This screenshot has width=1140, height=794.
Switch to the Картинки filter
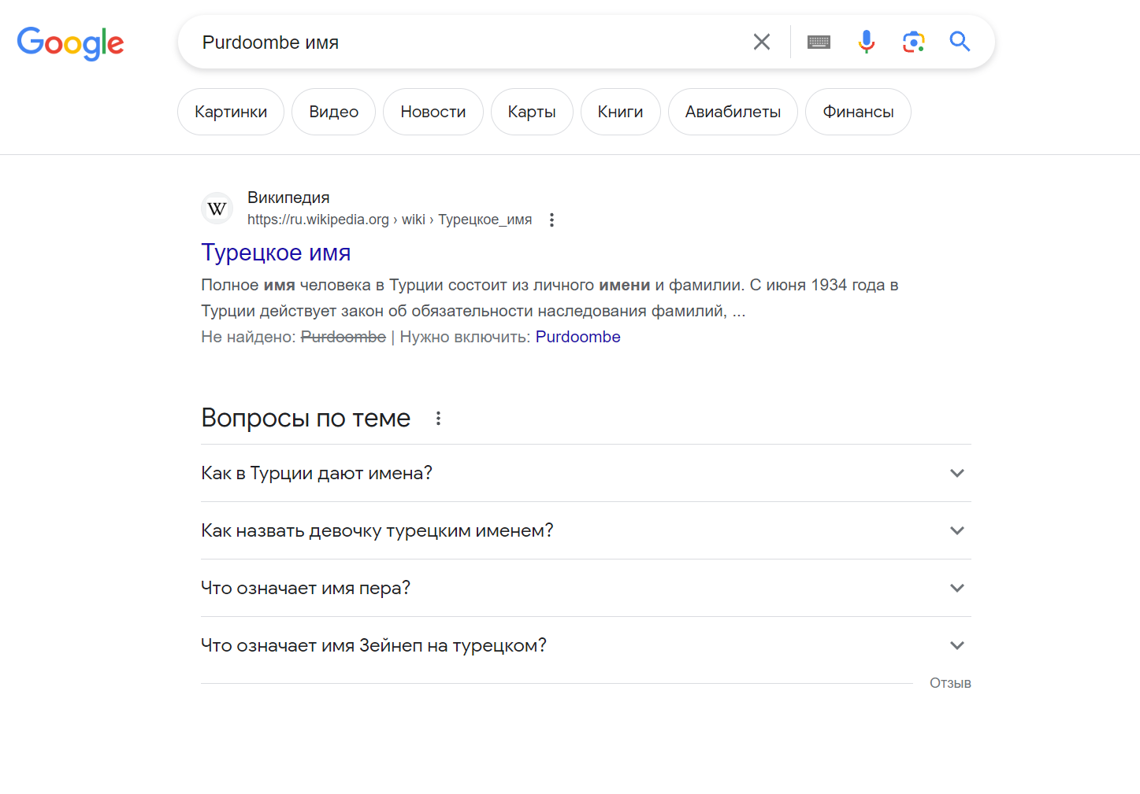click(231, 112)
